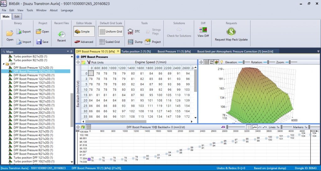Open a project with the Project Open icon

[39, 32]
